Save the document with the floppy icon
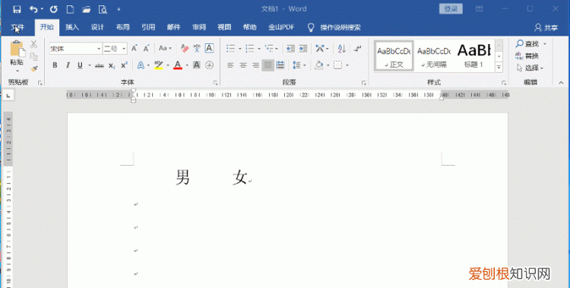The width and height of the screenshot is (570, 288). click(x=17, y=9)
